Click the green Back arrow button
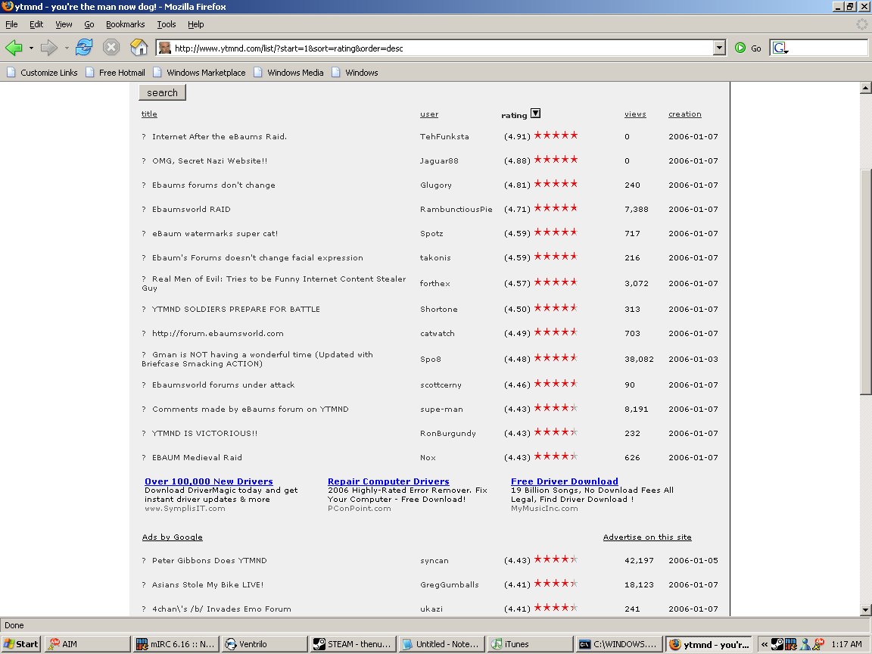872x654 pixels. click(x=14, y=48)
